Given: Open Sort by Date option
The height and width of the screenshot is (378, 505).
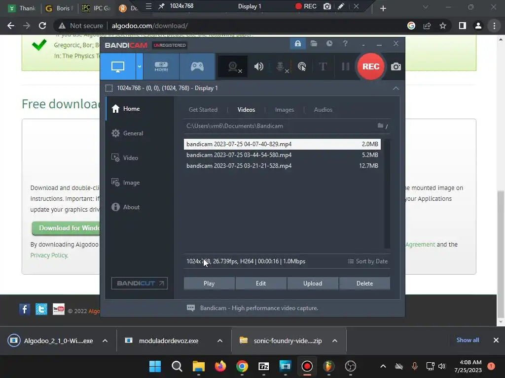Looking at the screenshot, I should 367,261.
